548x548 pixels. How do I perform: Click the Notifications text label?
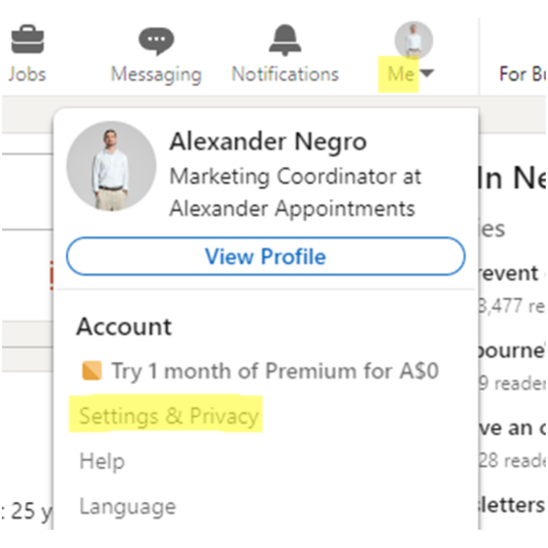tap(285, 74)
